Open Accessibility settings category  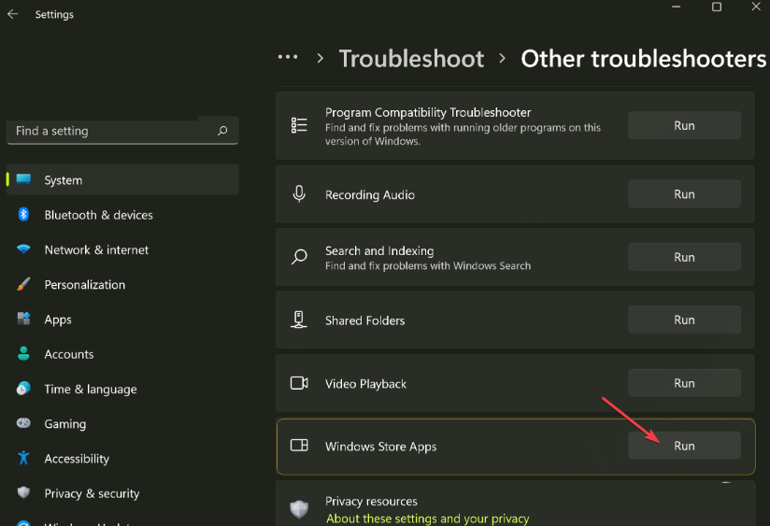122,458
